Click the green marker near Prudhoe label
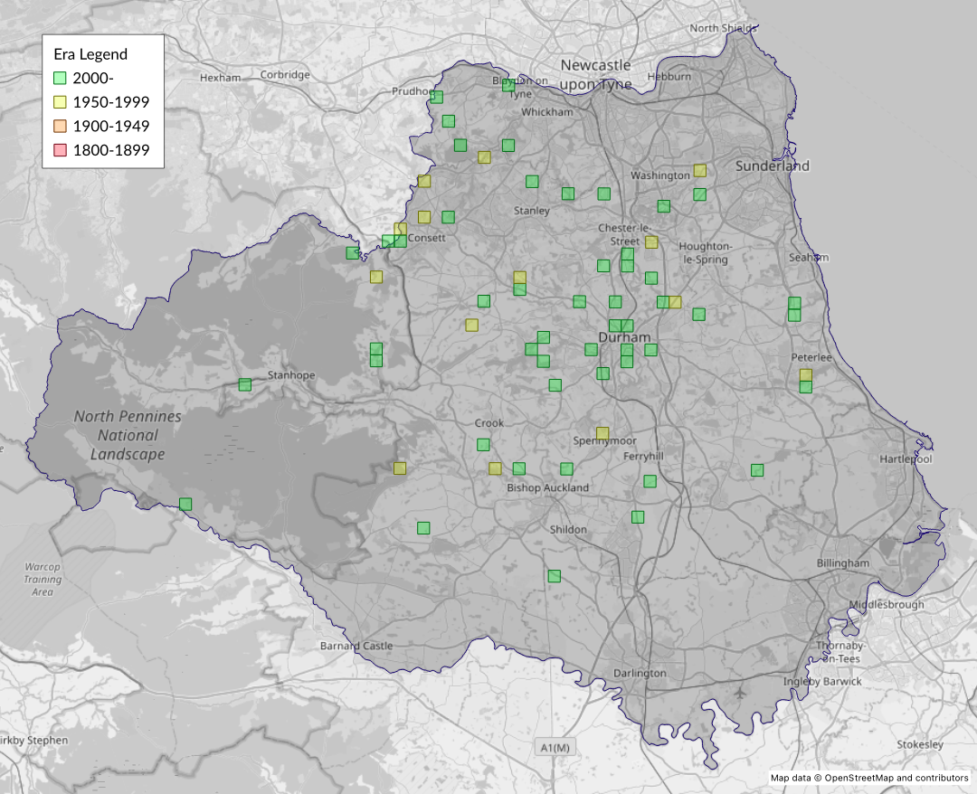 click(436, 97)
